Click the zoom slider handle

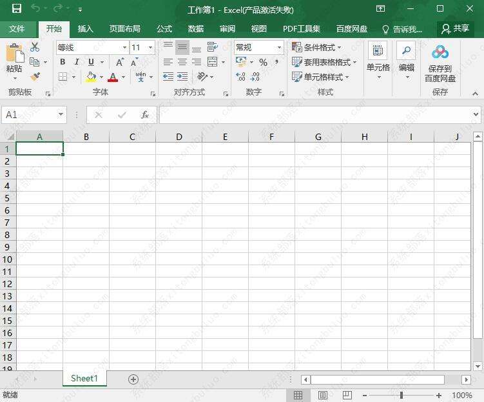pos(402,395)
